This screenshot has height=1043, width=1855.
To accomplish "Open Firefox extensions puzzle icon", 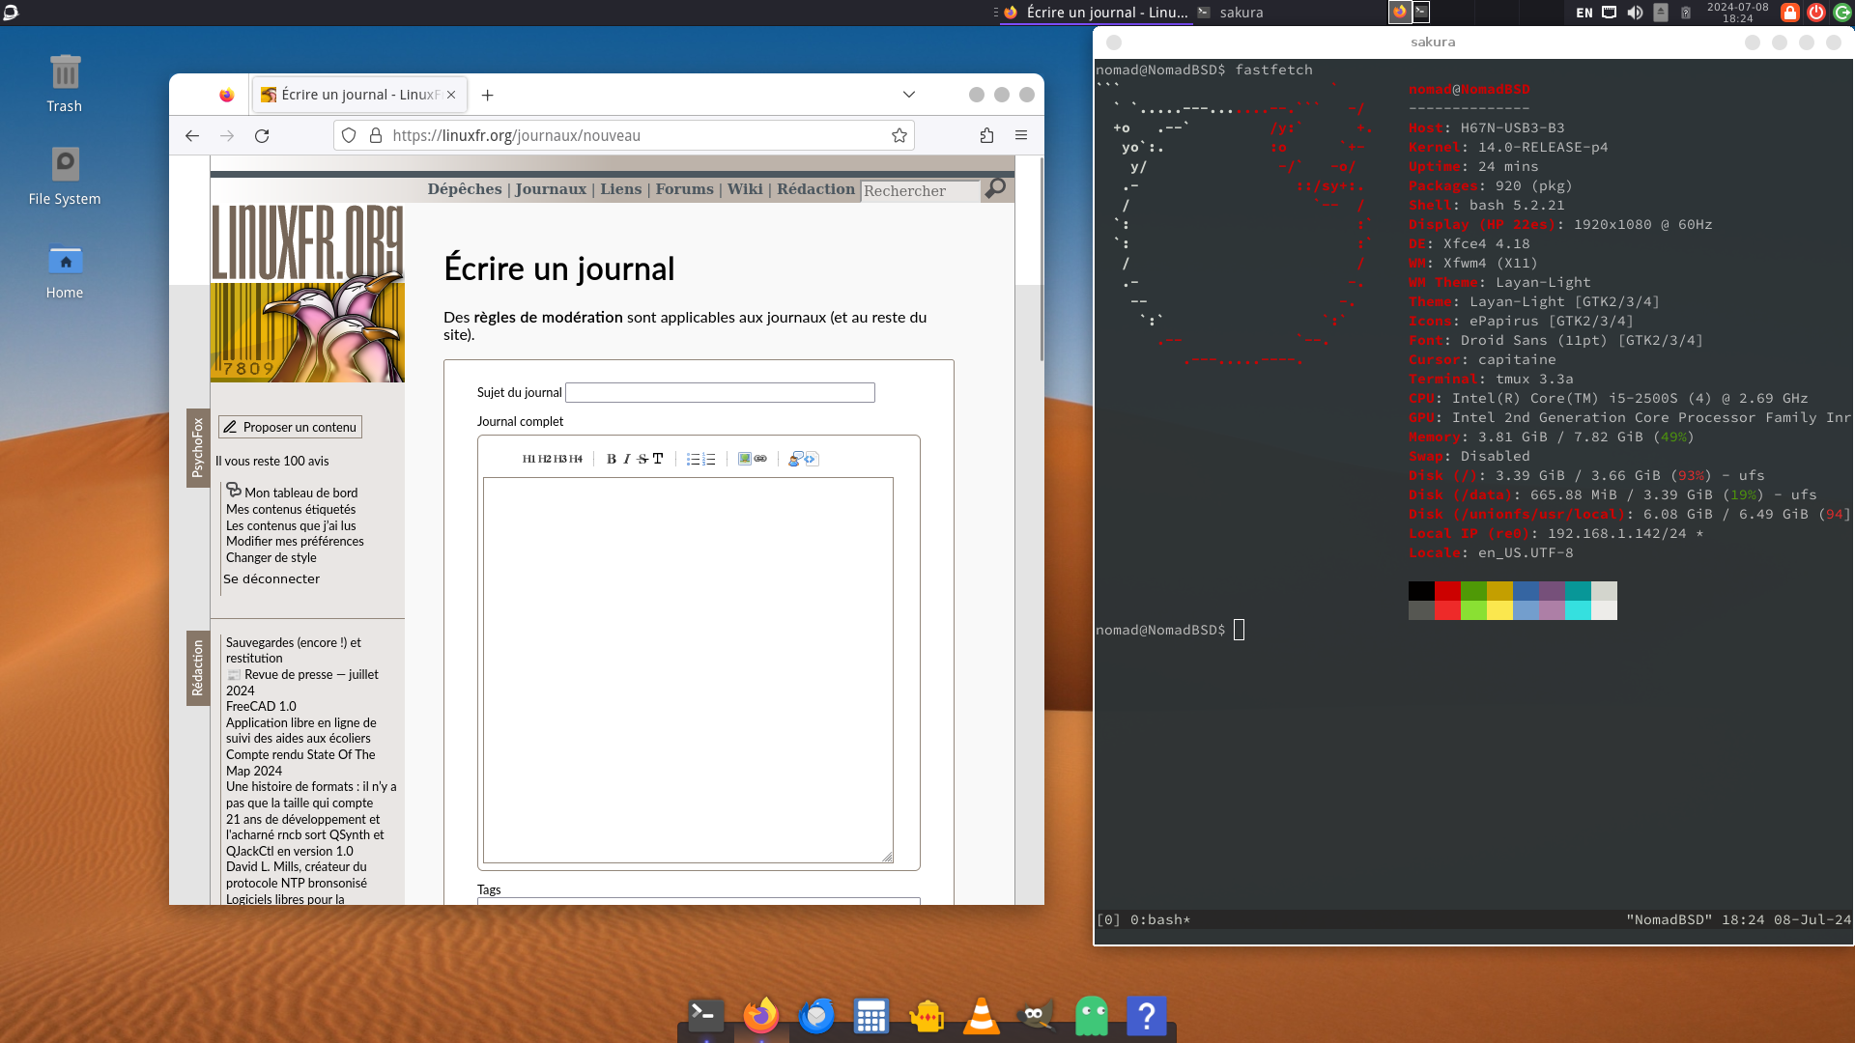I will (986, 135).
